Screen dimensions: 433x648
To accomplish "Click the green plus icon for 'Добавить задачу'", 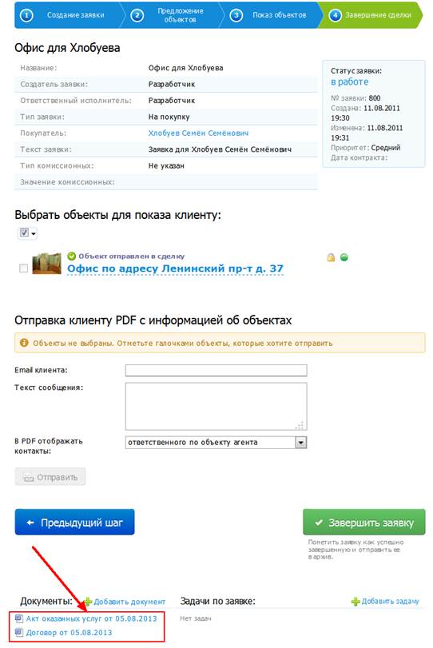I will (356, 602).
